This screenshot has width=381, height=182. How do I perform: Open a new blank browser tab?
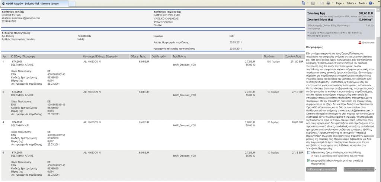72,4
